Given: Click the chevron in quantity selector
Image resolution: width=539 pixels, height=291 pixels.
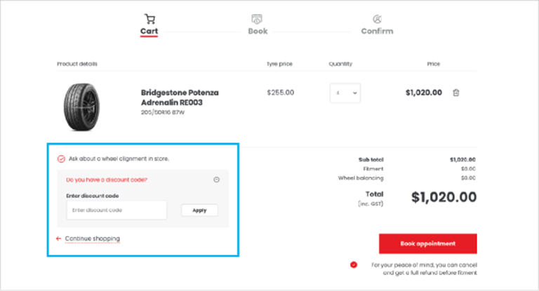Looking at the screenshot, I should pos(354,93).
